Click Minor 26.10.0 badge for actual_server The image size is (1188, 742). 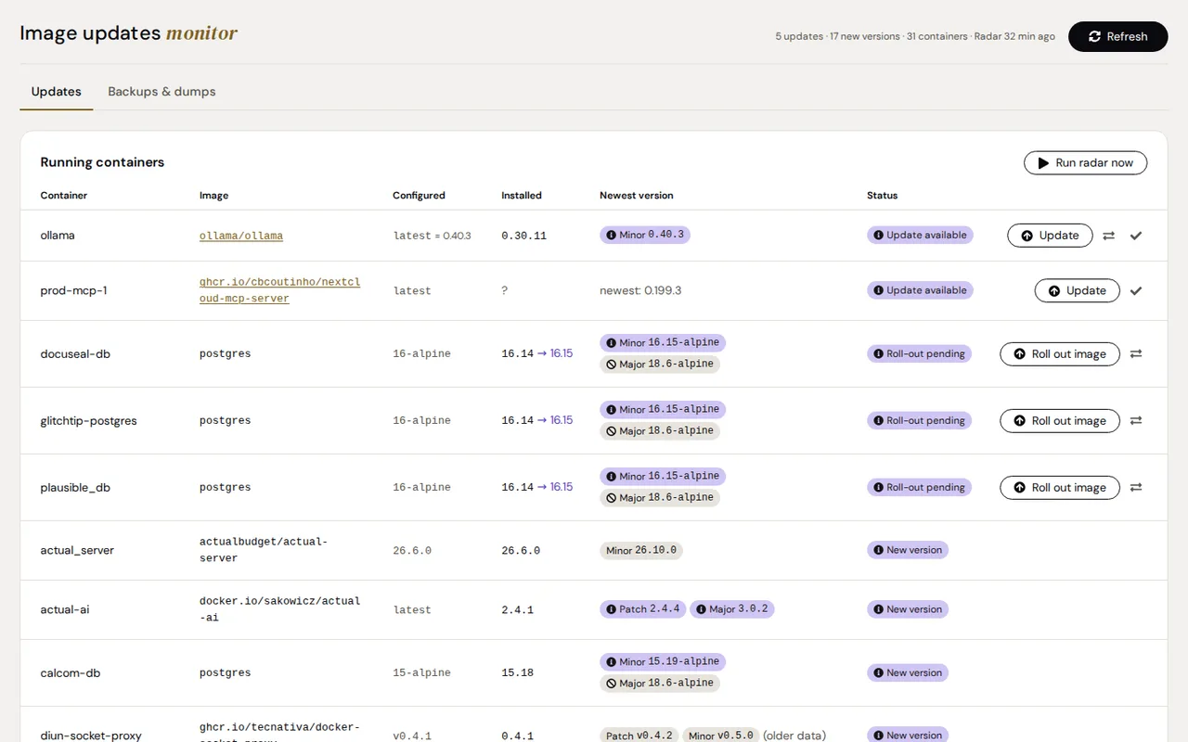[641, 550]
